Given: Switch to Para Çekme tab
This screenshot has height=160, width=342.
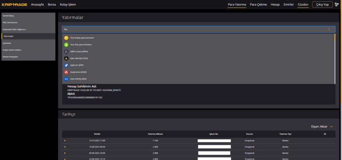Looking at the screenshot, I should (x=258, y=4).
